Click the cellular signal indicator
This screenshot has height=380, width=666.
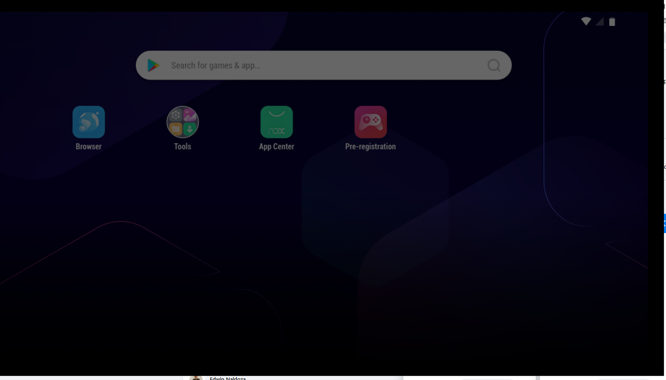(599, 21)
